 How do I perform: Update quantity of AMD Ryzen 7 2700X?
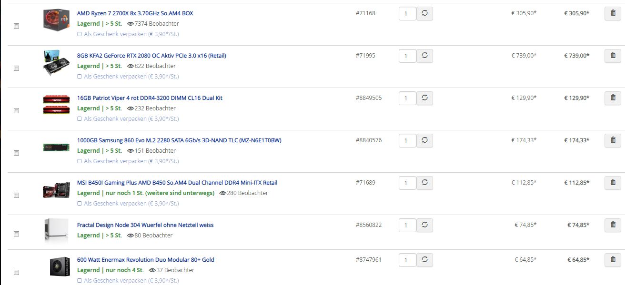[x=424, y=14]
